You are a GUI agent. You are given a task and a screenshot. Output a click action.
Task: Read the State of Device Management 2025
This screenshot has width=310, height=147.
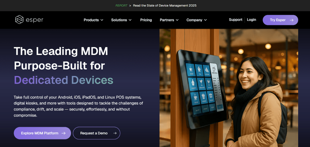pyautogui.click(x=165, y=5)
